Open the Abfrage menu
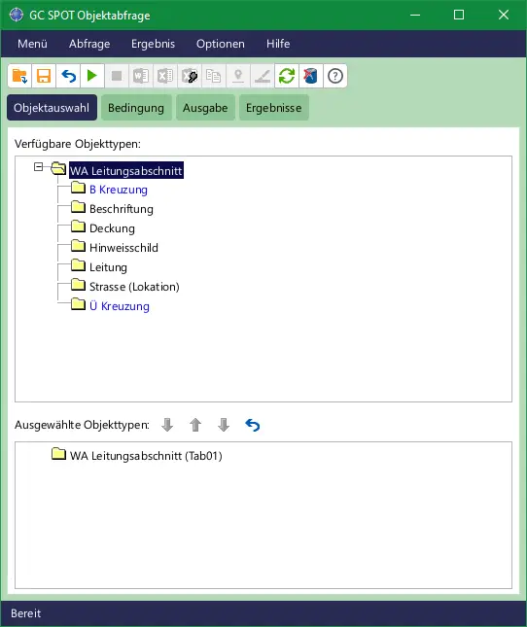 pos(89,44)
